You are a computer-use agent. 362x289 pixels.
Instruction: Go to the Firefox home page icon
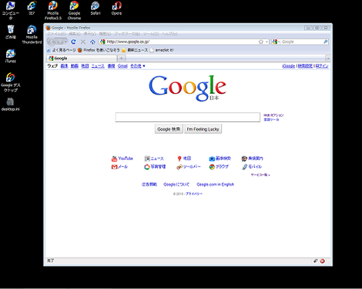click(x=92, y=42)
